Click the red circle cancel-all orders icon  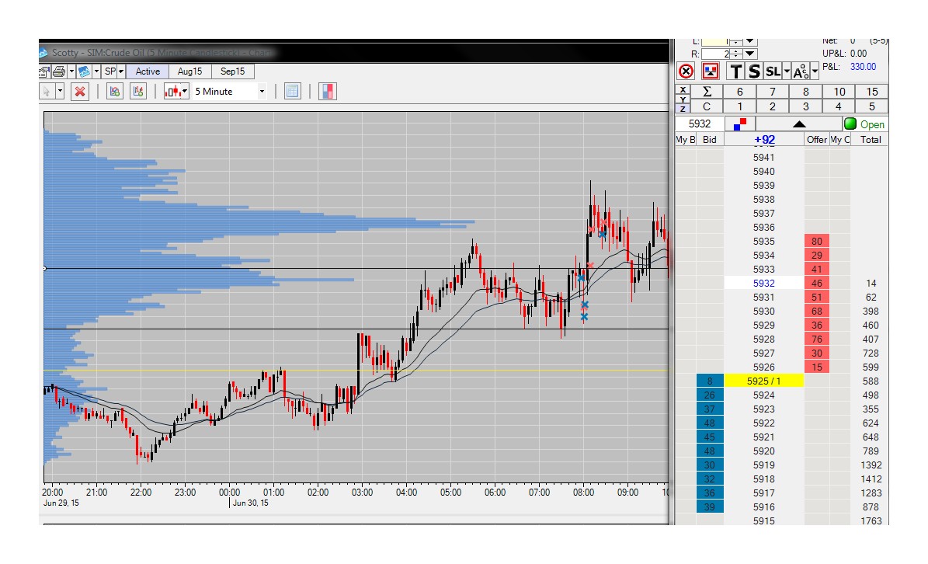click(x=686, y=71)
